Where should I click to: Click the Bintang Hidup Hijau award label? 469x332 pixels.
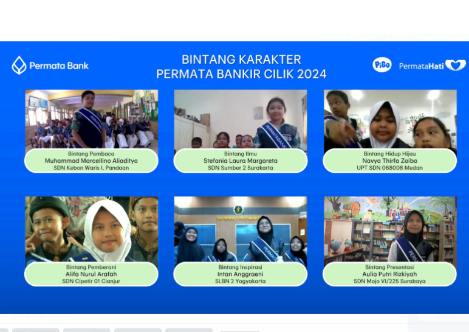tap(390, 154)
